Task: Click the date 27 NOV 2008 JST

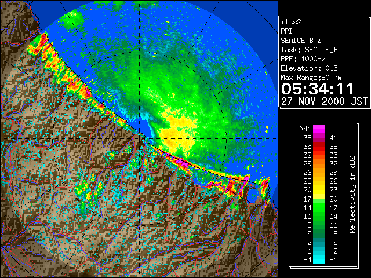Action: pos(325,101)
